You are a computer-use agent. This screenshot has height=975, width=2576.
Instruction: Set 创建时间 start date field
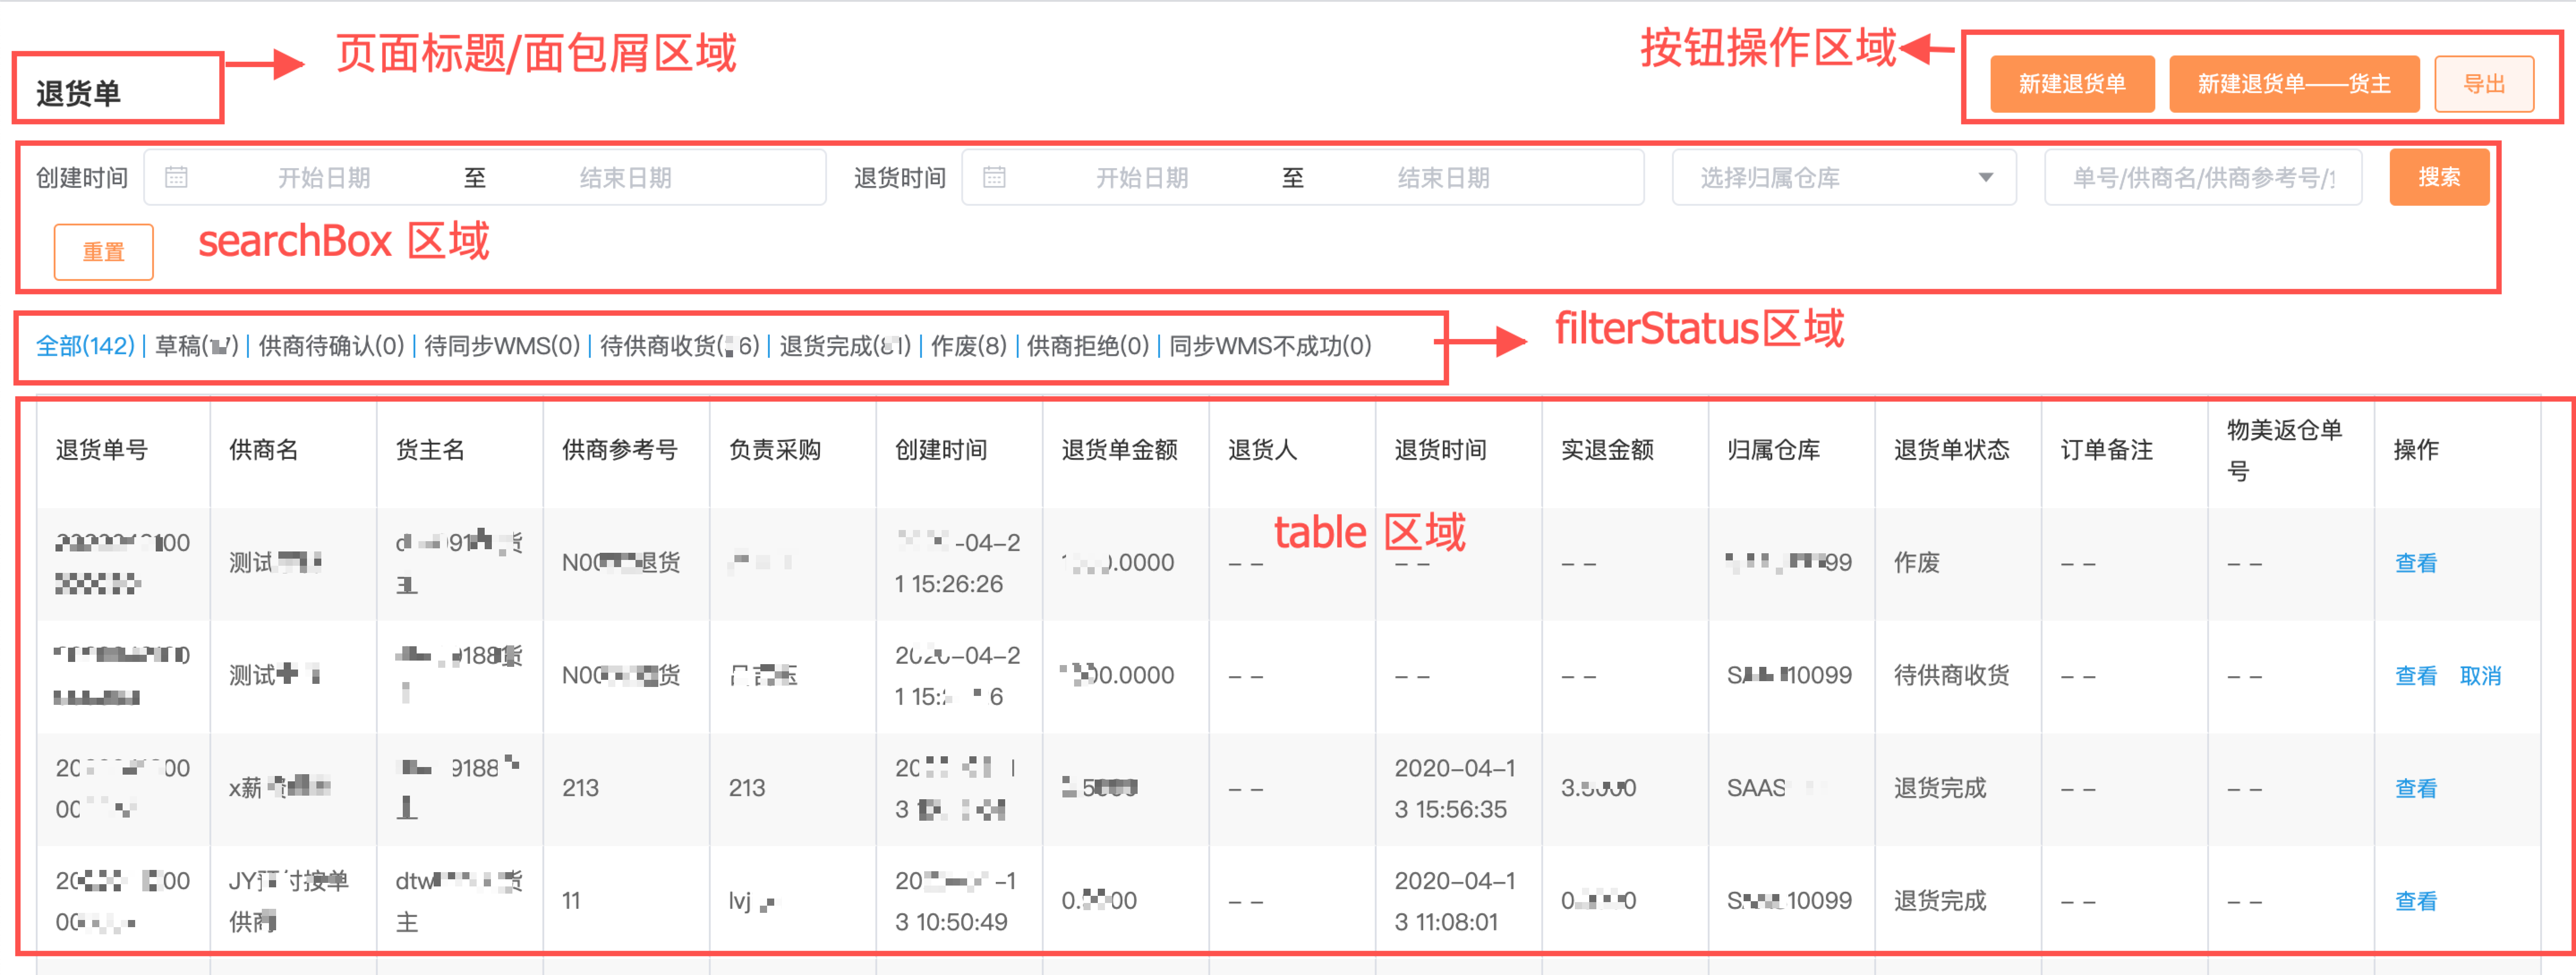click(324, 178)
